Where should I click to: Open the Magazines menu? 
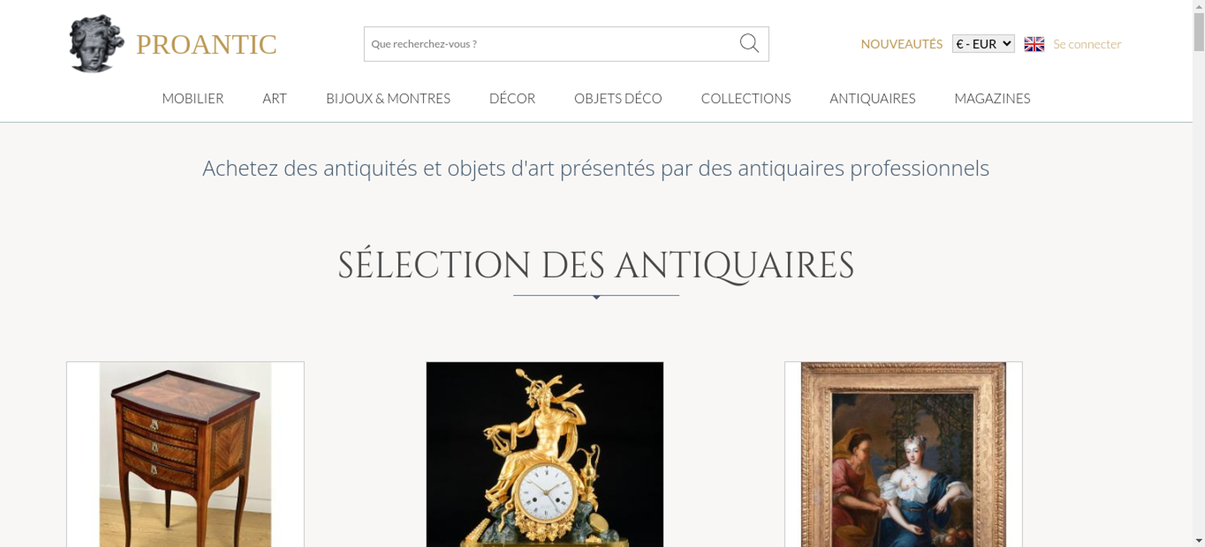pyautogui.click(x=992, y=98)
